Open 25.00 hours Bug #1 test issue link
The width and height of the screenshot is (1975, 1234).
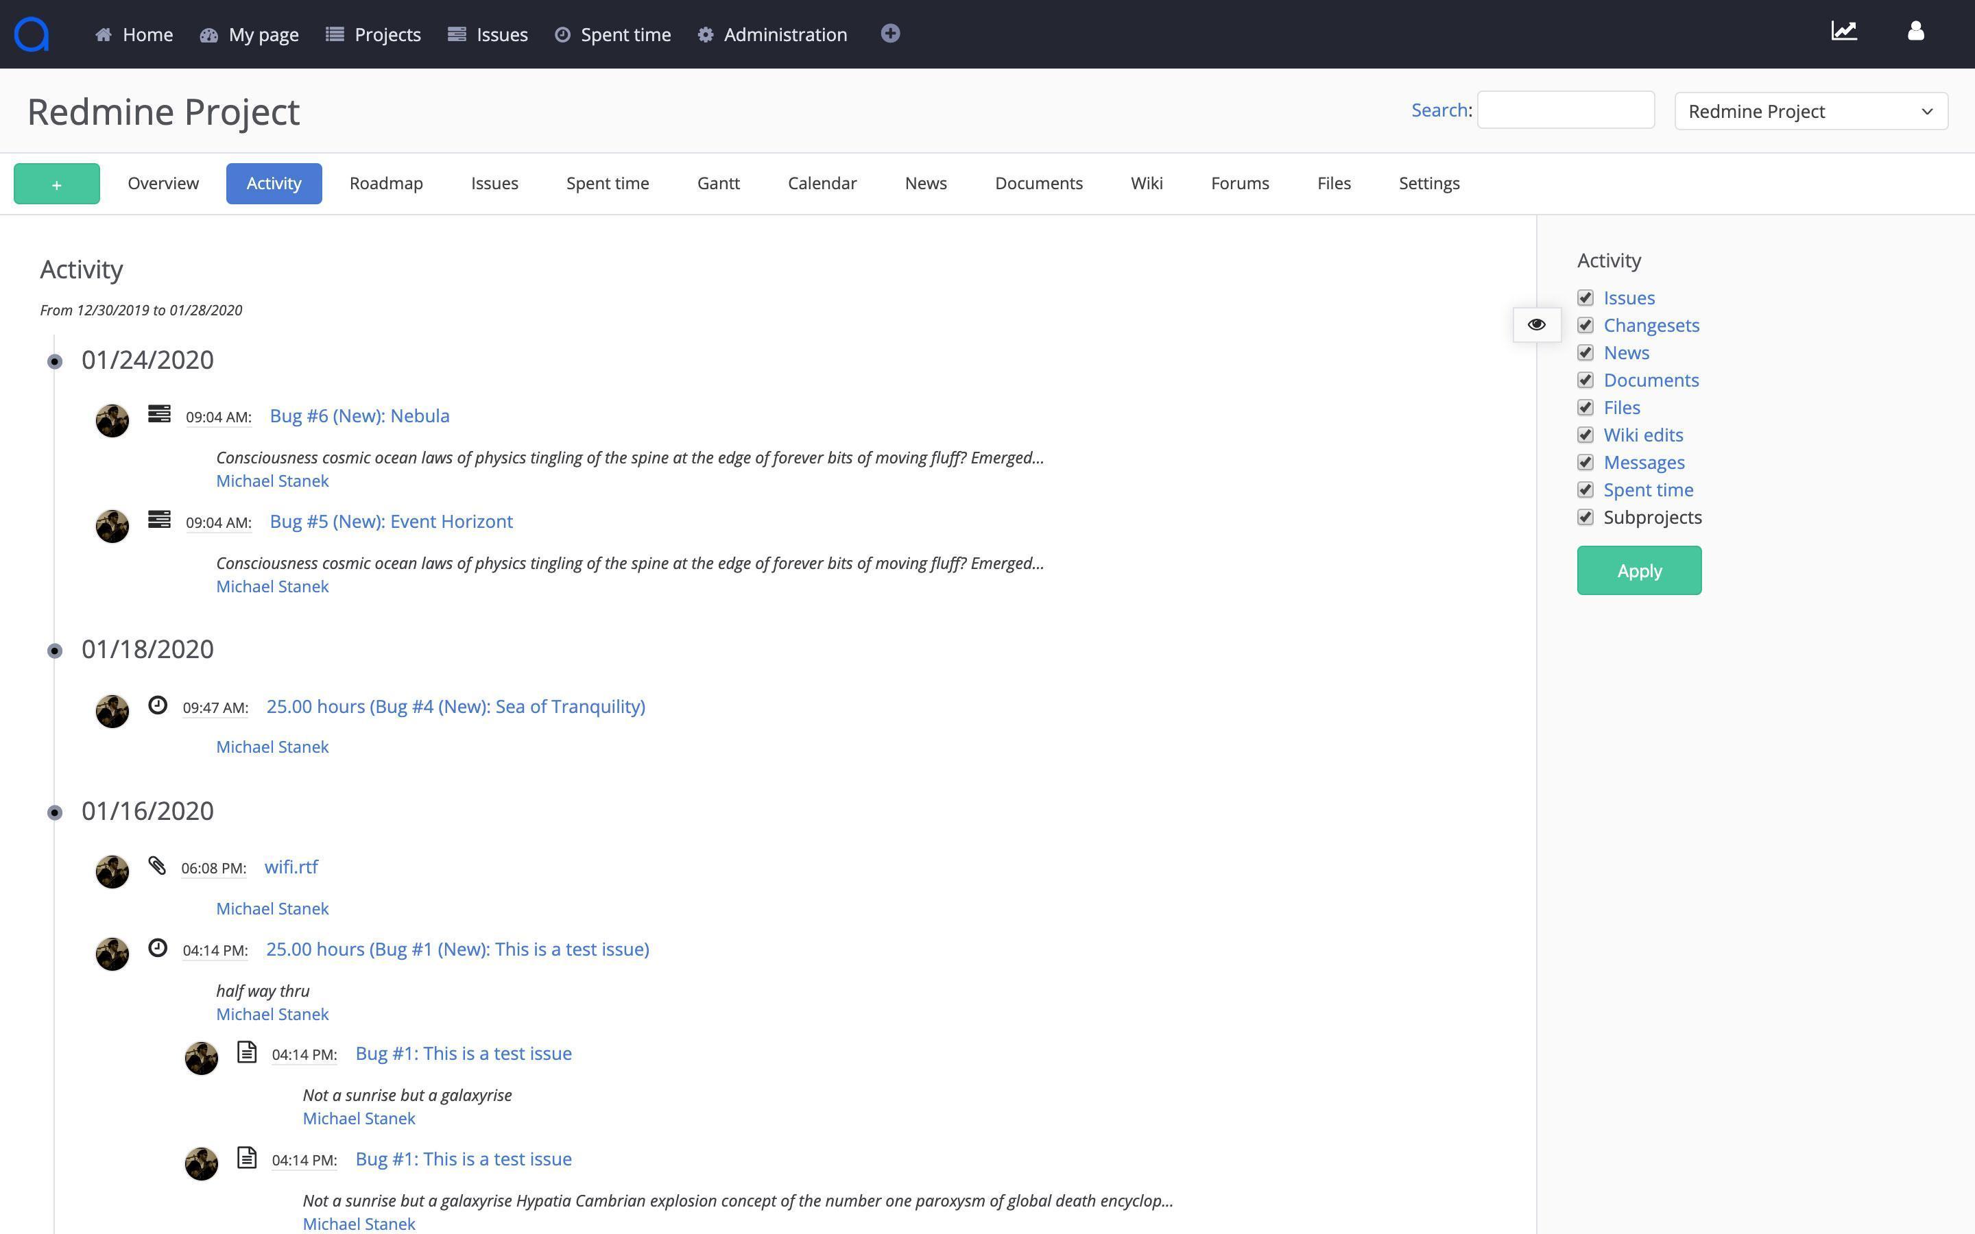pyautogui.click(x=458, y=949)
